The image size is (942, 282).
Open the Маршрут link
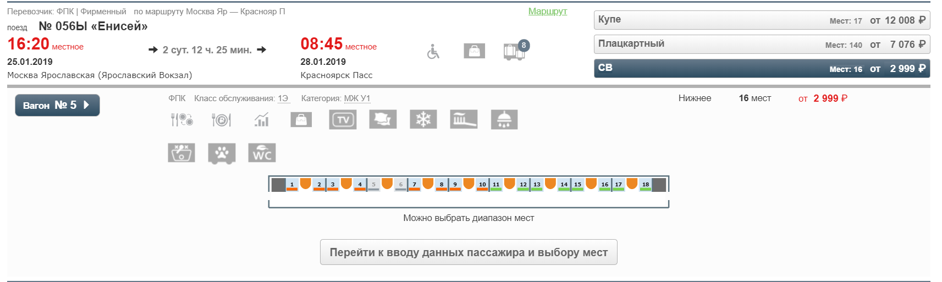[x=547, y=11]
